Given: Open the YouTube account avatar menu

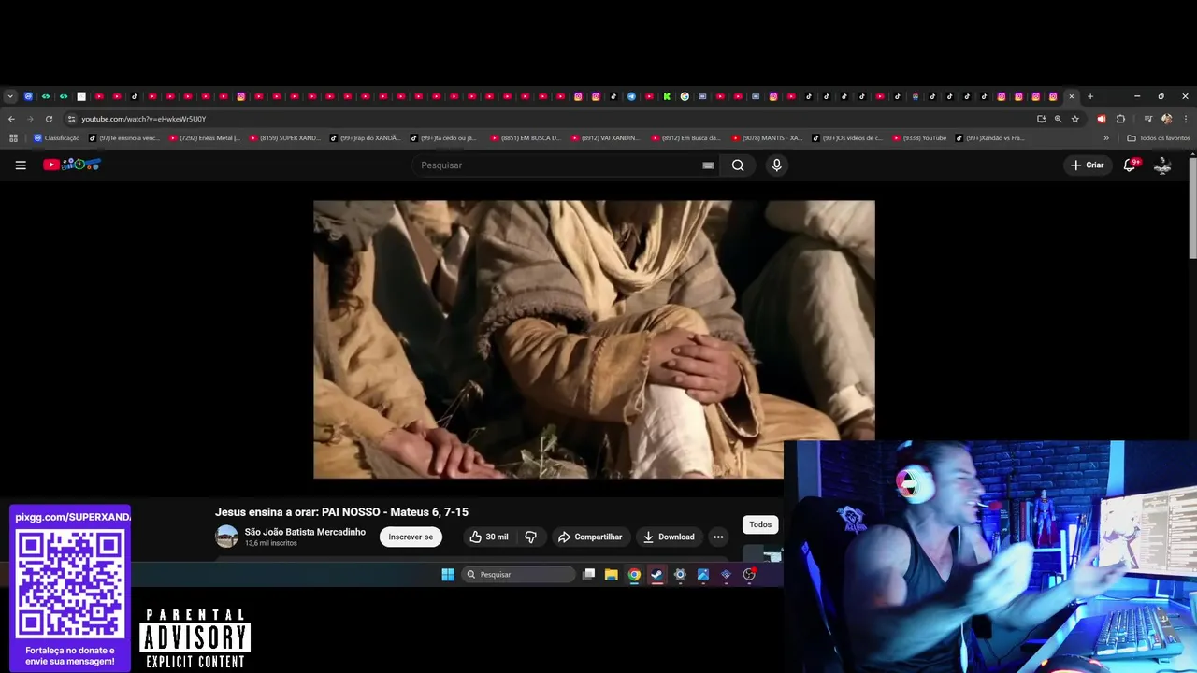Looking at the screenshot, I should 1162,165.
